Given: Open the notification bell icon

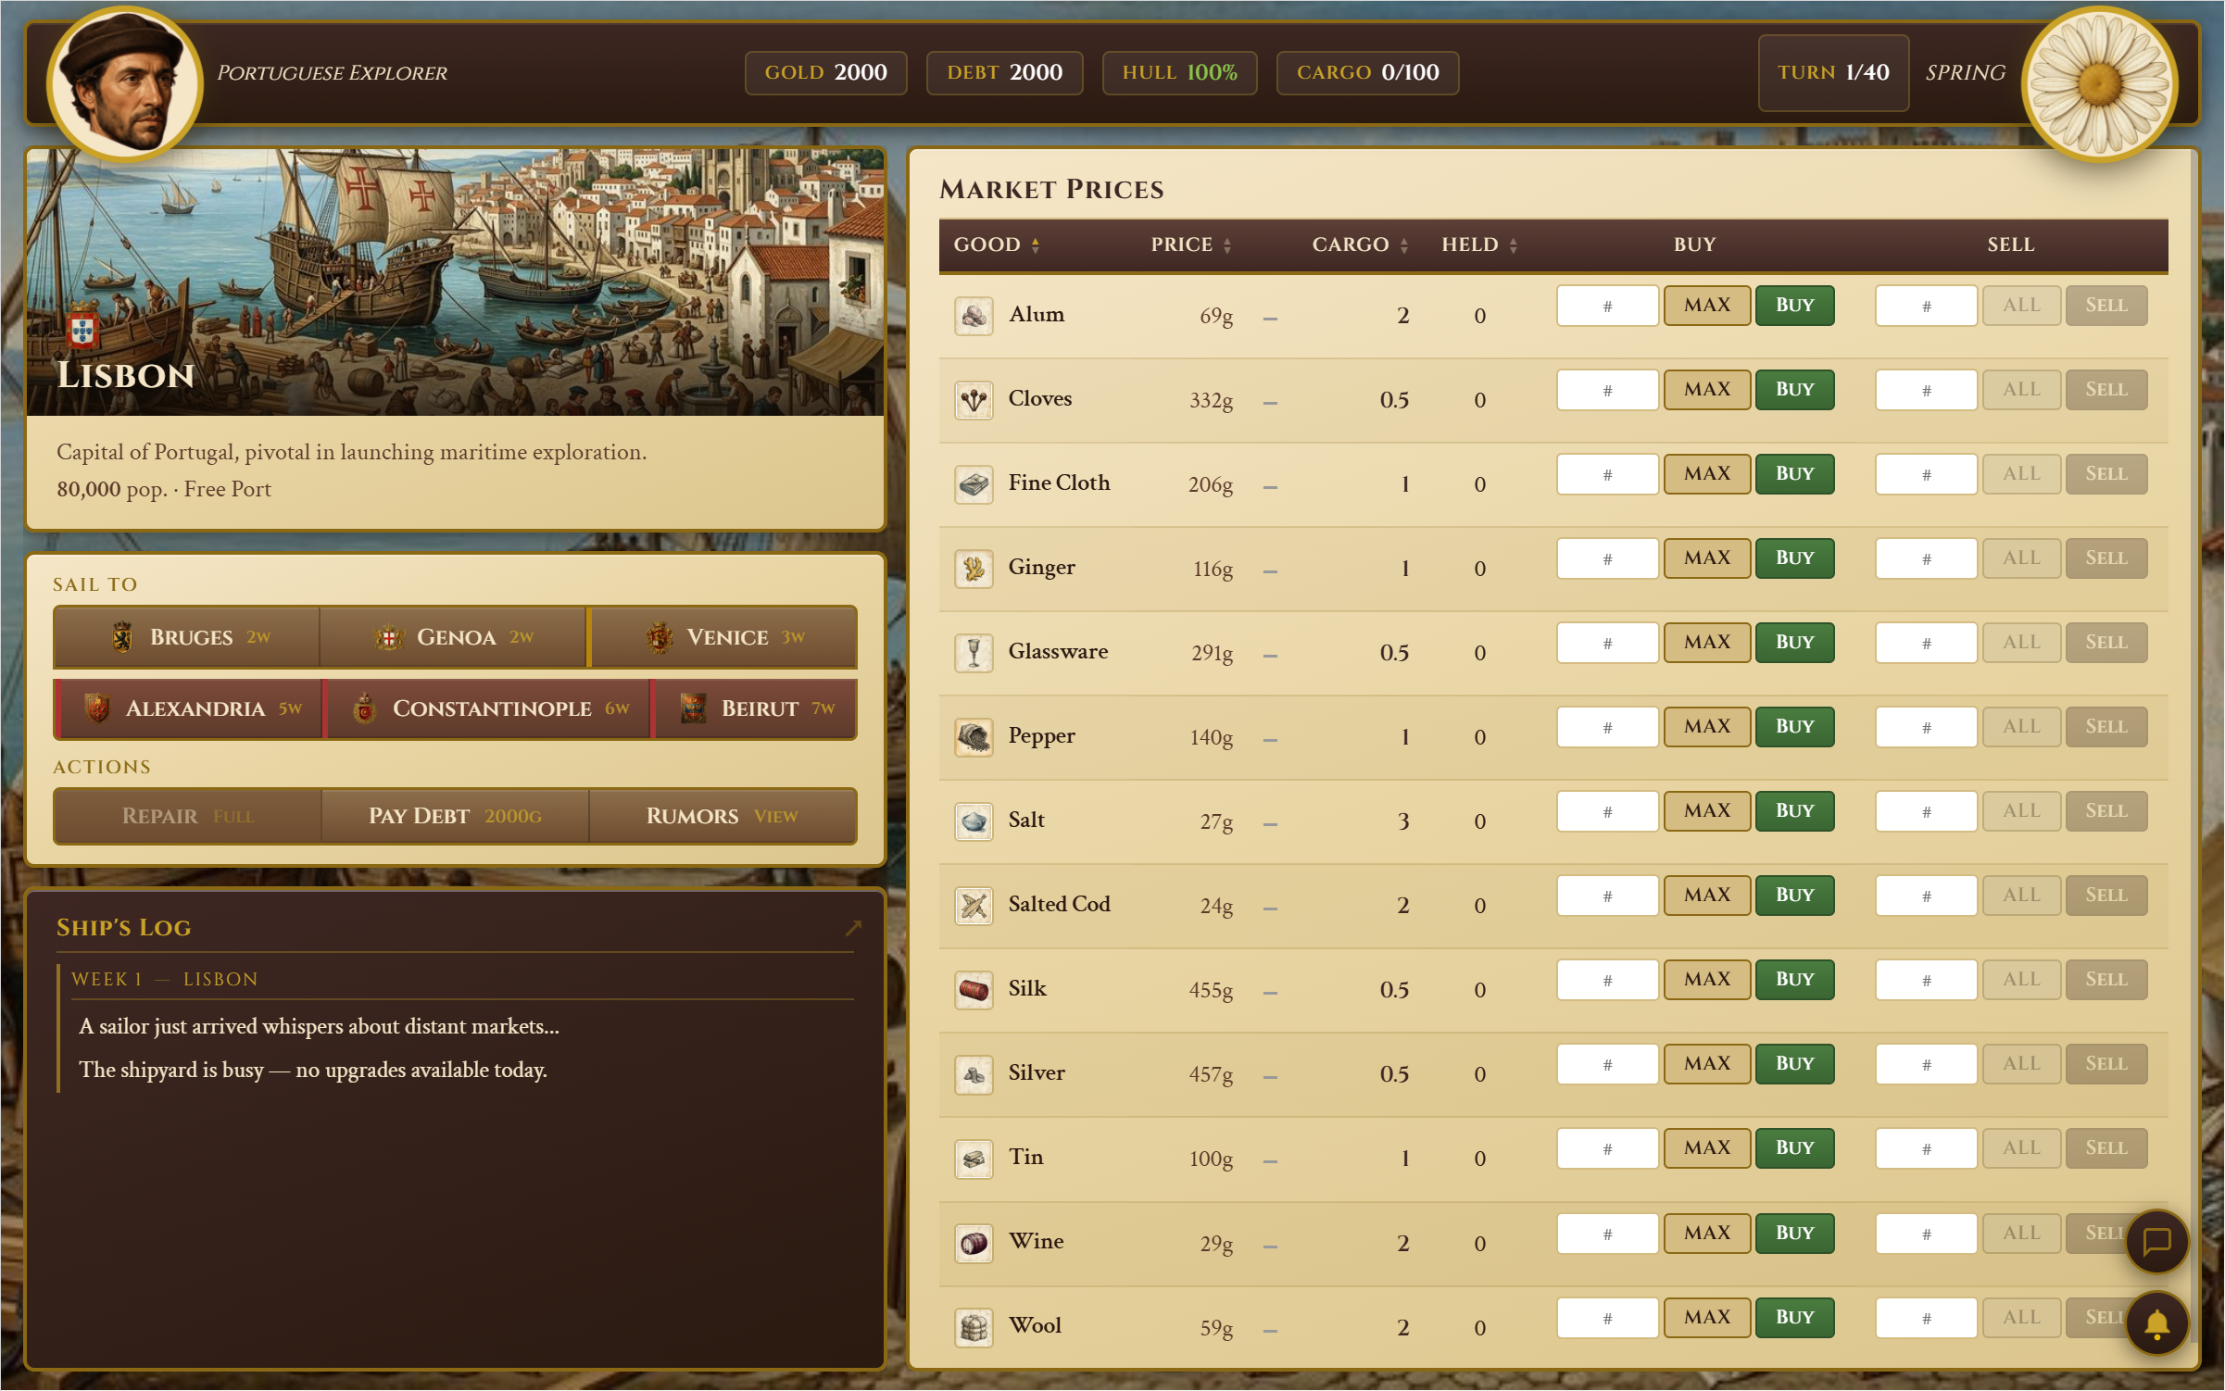Looking at the screenshot, I should point(2156,1323).
